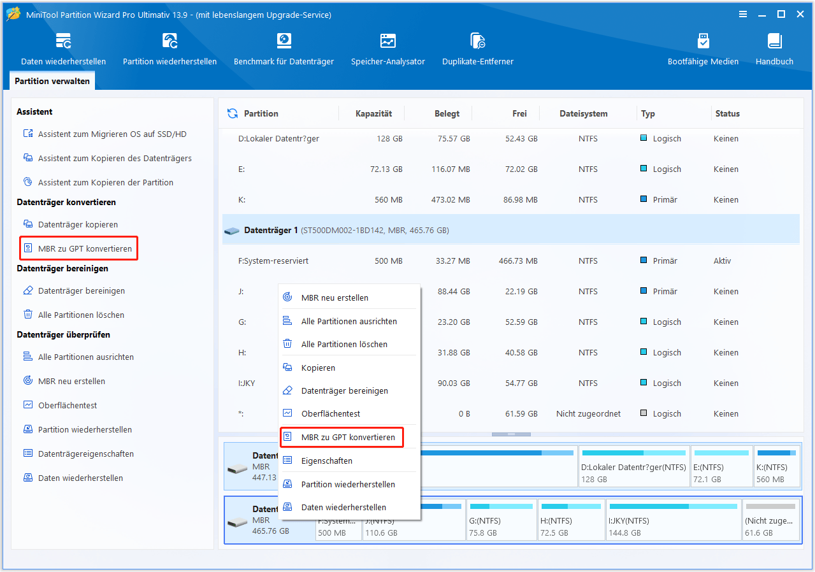The height and width of the screenshot is (572, 815).
Task: Start Assistent zum Kopieren des Datenträgers
Action: pos(107,159)
